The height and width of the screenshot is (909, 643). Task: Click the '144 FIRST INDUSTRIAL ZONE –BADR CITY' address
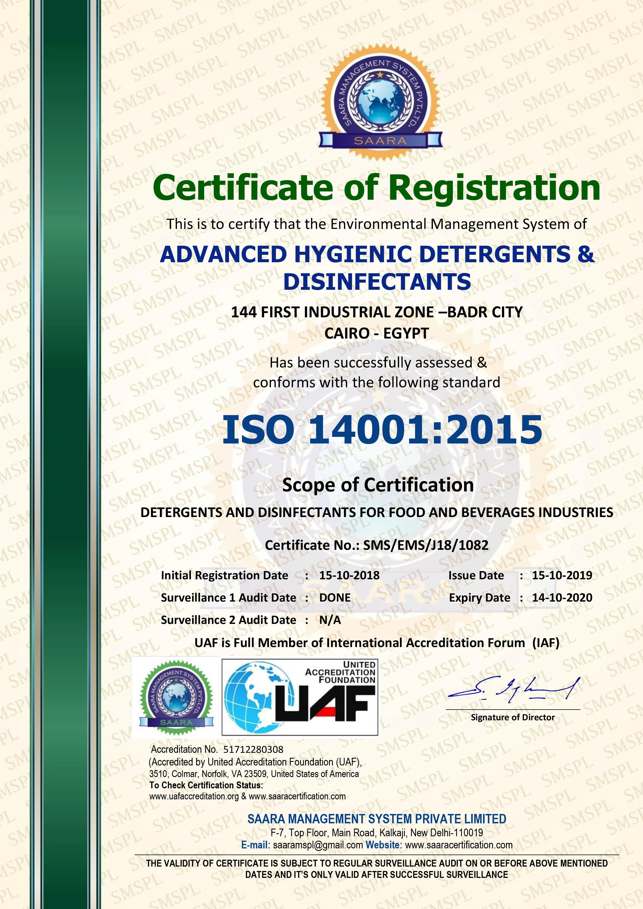coord(377,312)
